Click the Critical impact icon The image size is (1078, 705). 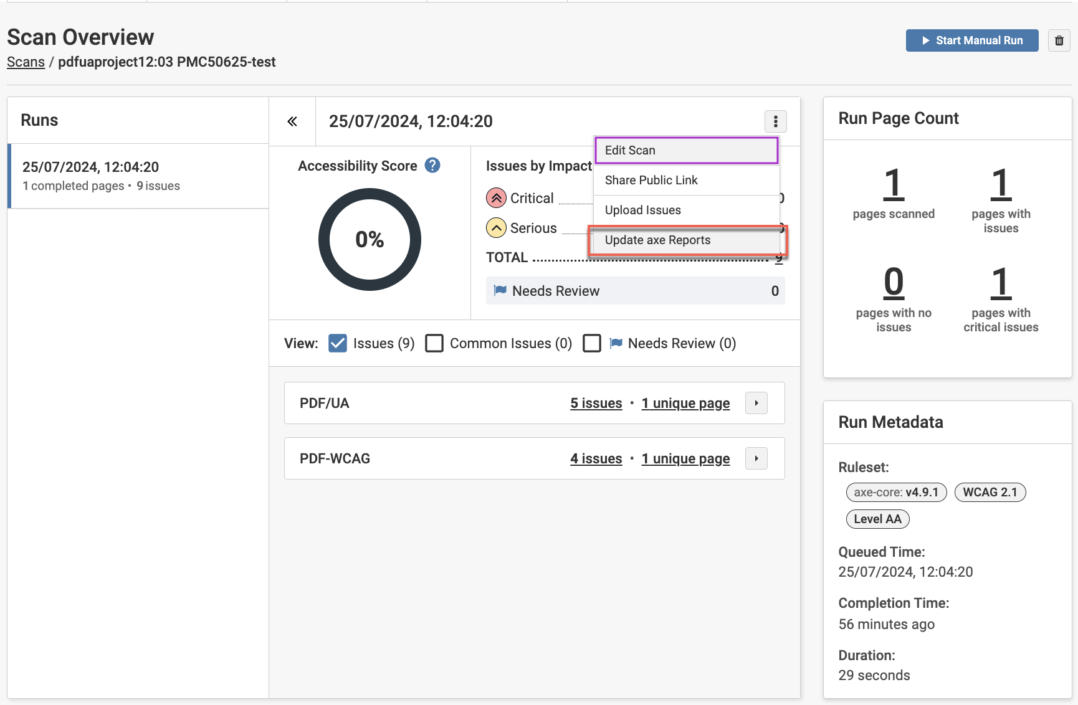(496, 198)
